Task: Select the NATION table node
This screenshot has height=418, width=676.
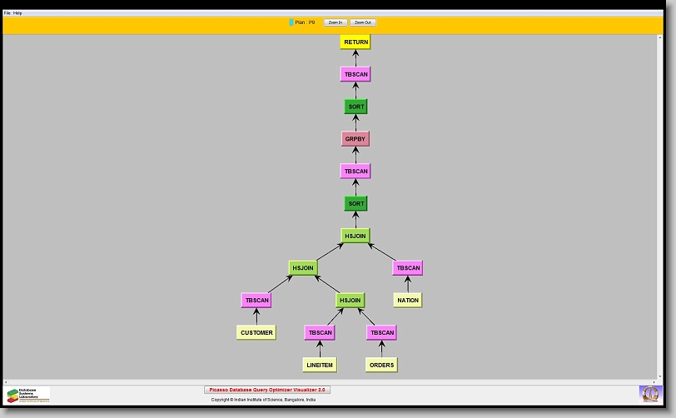Action: pos(408,300)
